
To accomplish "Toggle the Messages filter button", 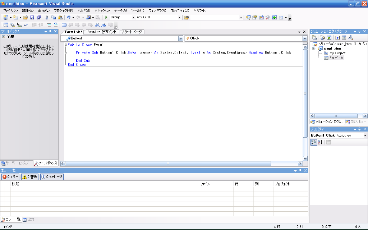I will point(52,177).
